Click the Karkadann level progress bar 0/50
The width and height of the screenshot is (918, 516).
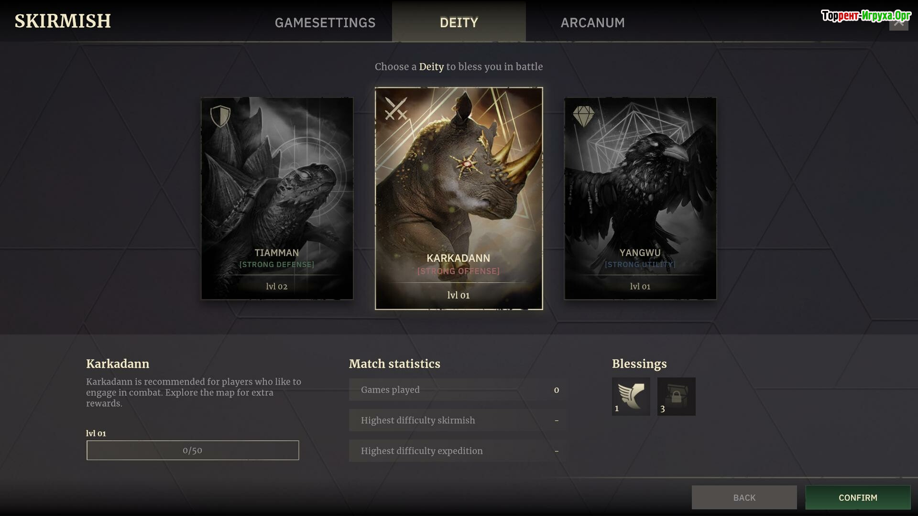click(x=193, y=450)
